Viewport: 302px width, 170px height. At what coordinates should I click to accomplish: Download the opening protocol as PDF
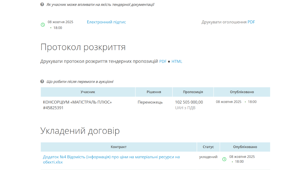pyautogui.click(x=163, y=61)
